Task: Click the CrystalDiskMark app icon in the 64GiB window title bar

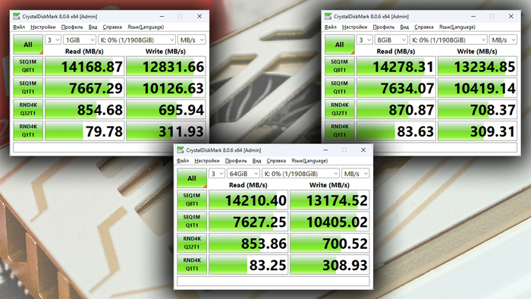Action: point(181,150)
